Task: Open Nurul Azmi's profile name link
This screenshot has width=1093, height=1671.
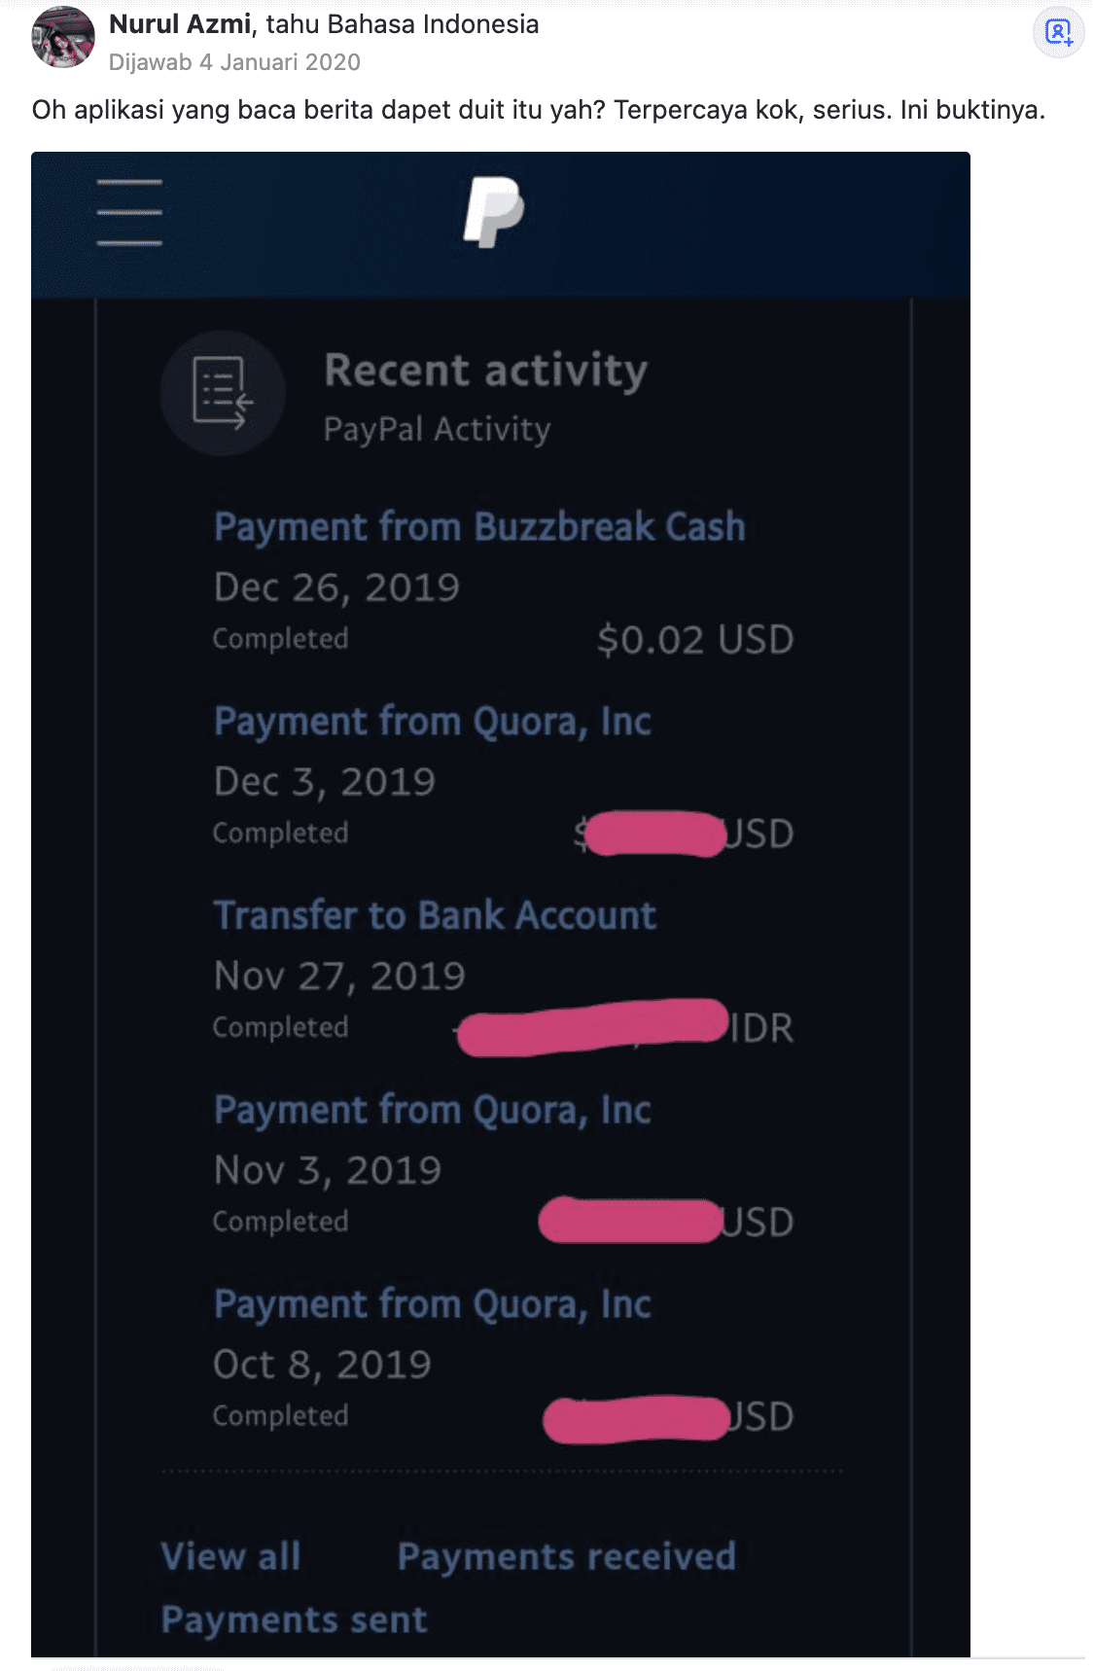Action: (x=180, y=23)
